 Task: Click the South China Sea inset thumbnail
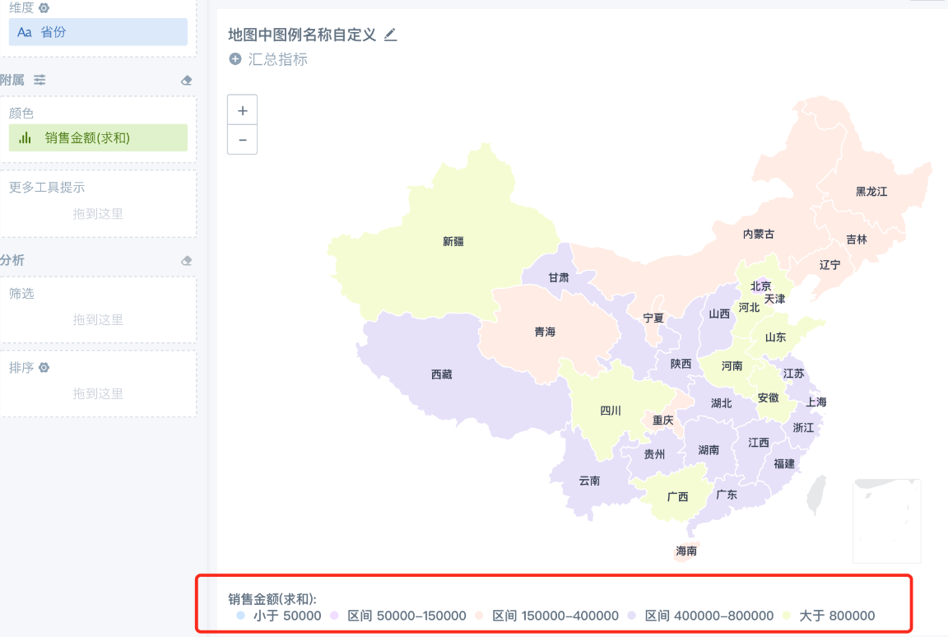coord(887,521)
